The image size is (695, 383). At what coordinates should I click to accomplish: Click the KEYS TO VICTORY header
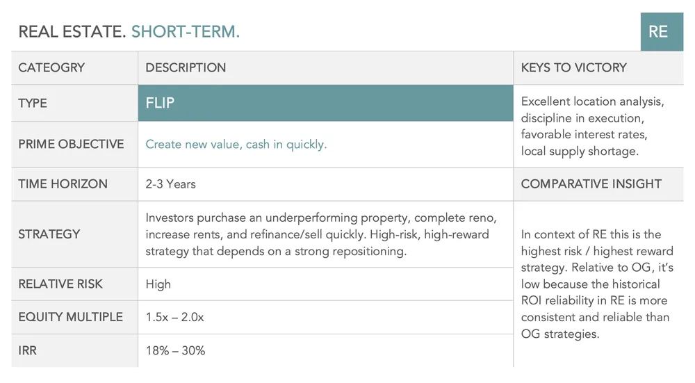[573, 67]
